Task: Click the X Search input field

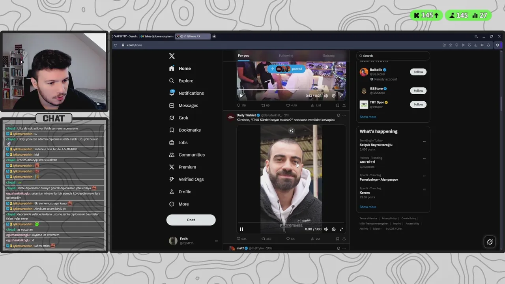Action: (x=393, y=56)
